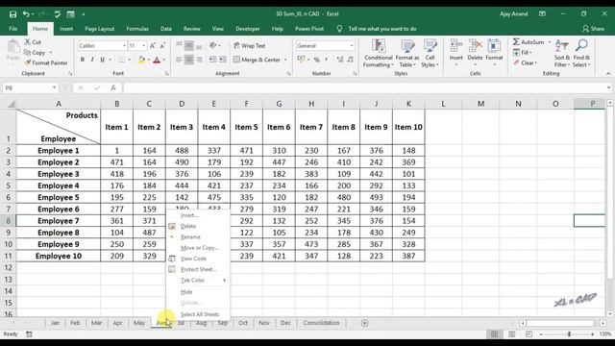Click the Insert cells icon
This screenshot has width=615, height=346.
[x=456, y=46]
